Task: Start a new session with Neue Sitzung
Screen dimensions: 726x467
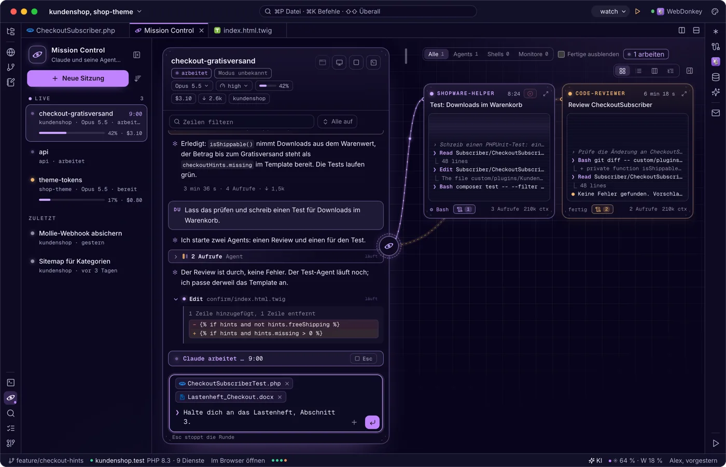Action: tap(78, 78)
